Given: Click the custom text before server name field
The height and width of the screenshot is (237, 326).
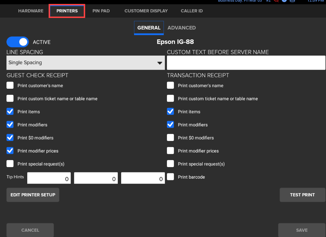Looking at the screenshot, I should [246, 63].
